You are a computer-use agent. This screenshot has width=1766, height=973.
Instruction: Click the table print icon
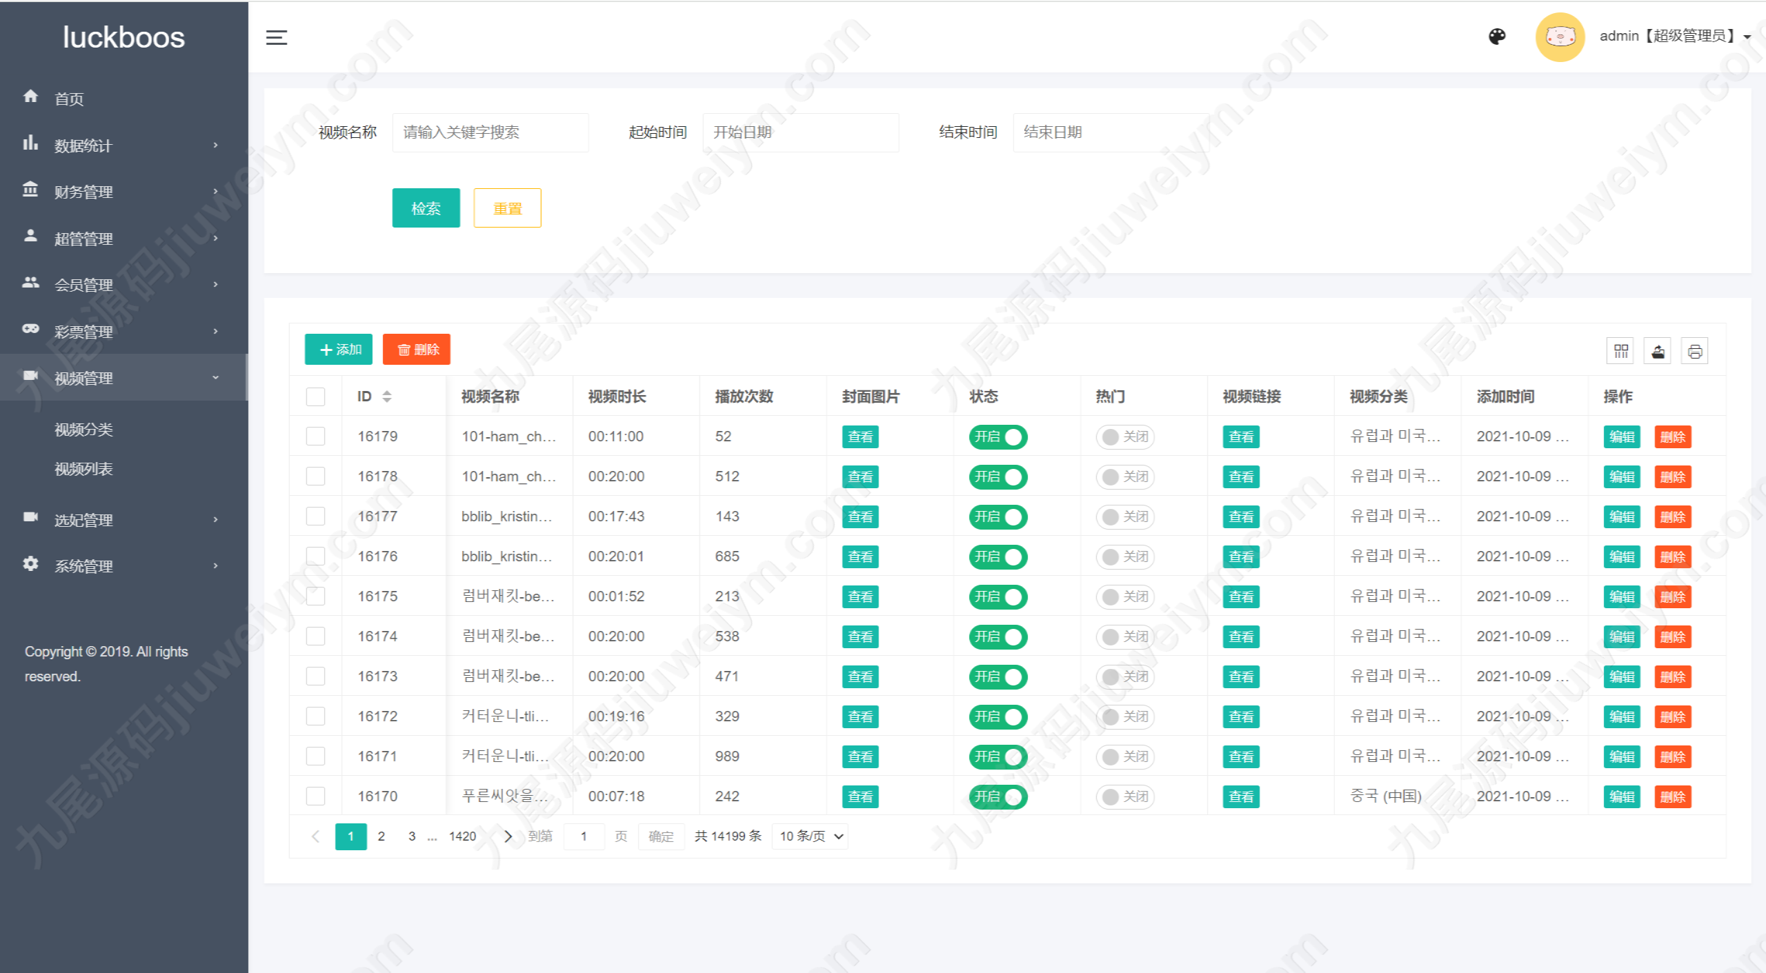1695,352
